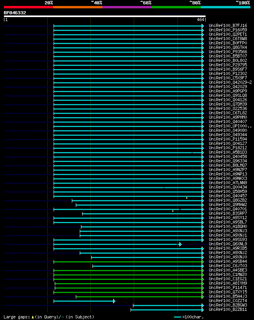Viewport: 254px width, 320px height.
Task: Select the UniRef100_A9PHM0 label
Action: tap(228, 118)
